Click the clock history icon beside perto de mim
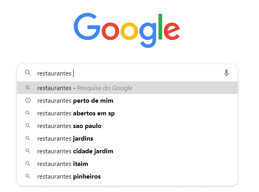 (28, 100)
